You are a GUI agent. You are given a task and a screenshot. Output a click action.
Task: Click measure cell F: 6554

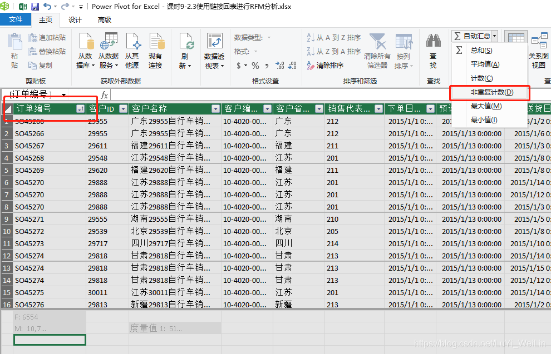[50, 317]
